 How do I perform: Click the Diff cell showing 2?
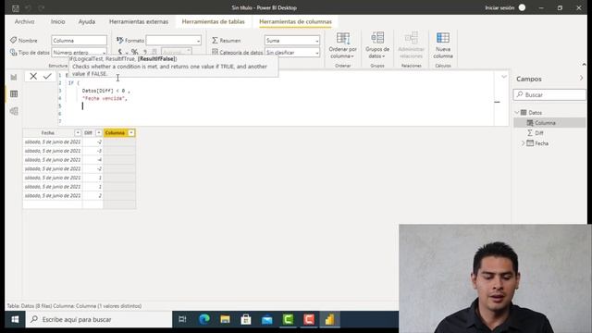click(92, 196)
